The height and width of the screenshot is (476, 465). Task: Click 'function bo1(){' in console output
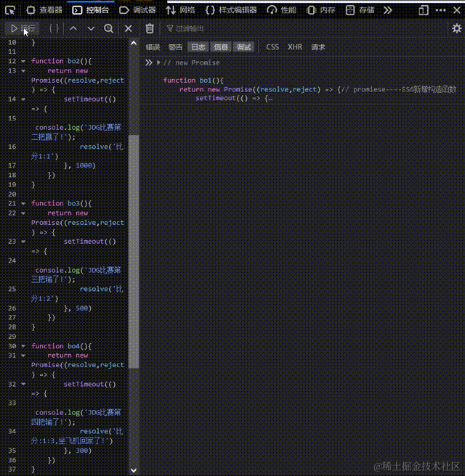click(x=193, y=80)
